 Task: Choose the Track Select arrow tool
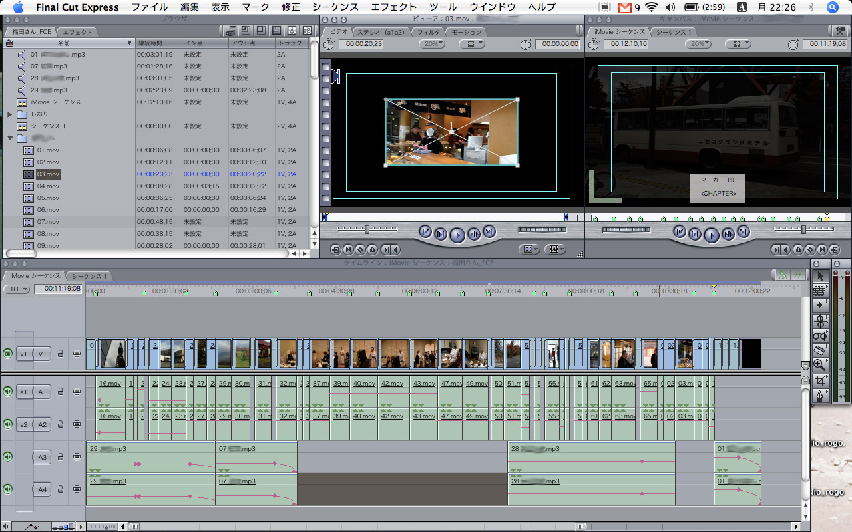[820, 305]
